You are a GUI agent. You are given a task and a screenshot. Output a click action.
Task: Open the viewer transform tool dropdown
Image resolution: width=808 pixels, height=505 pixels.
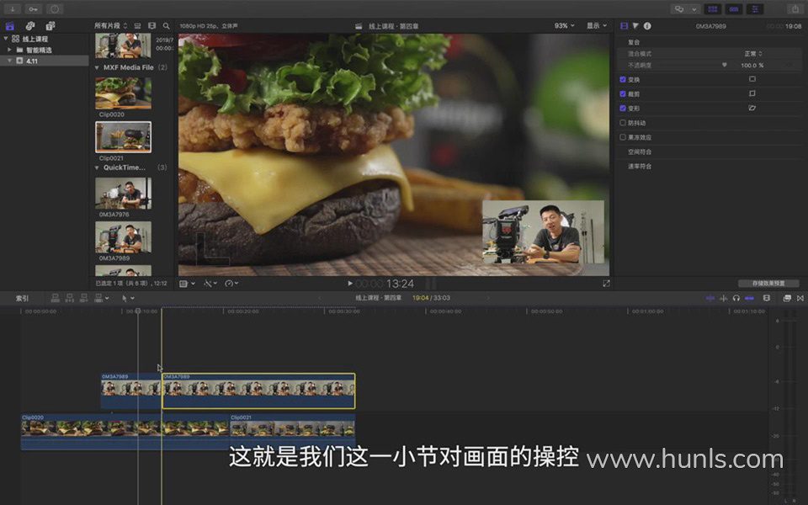coord(187,284)
